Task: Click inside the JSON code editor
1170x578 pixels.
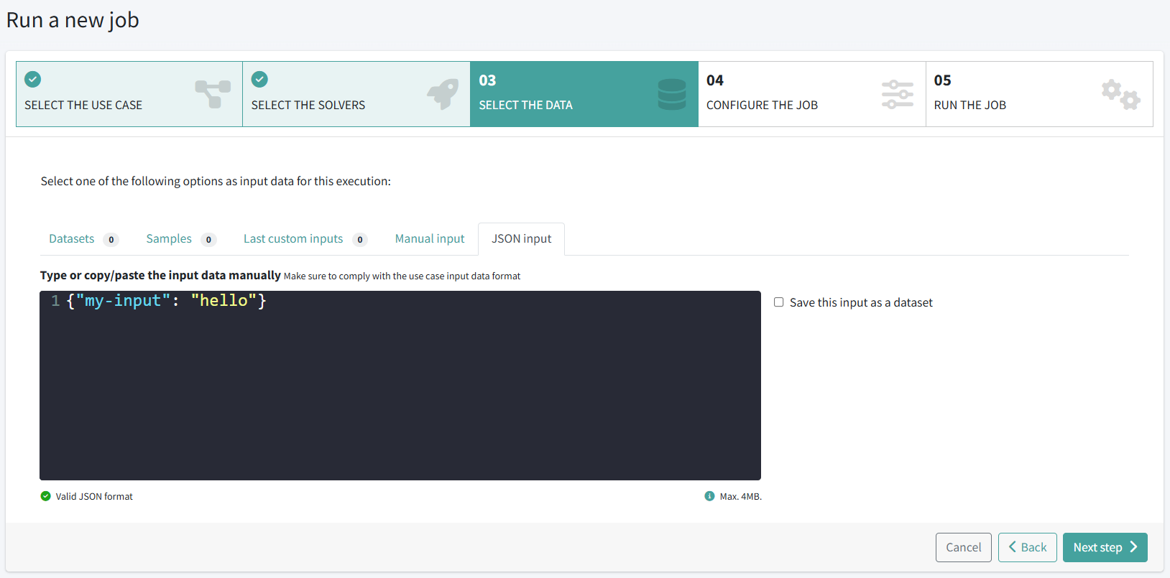Action: 400,388
